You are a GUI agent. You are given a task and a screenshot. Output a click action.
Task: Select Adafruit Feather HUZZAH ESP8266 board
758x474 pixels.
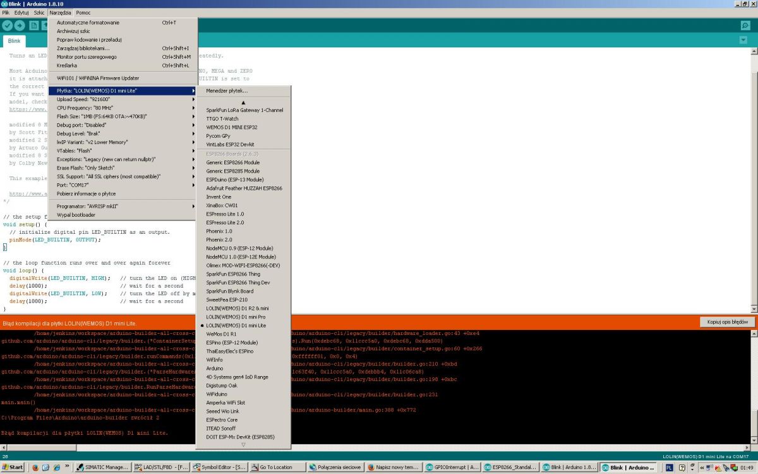(x=244, y=188)
